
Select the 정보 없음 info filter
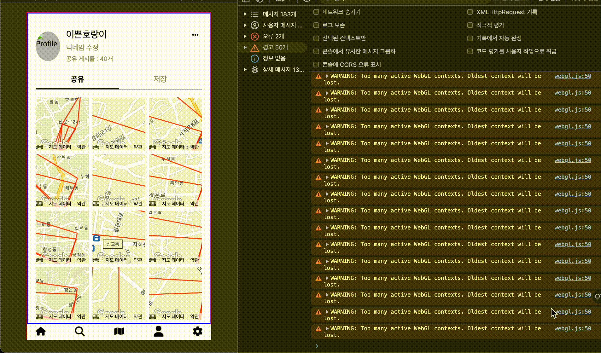point(274,58)
